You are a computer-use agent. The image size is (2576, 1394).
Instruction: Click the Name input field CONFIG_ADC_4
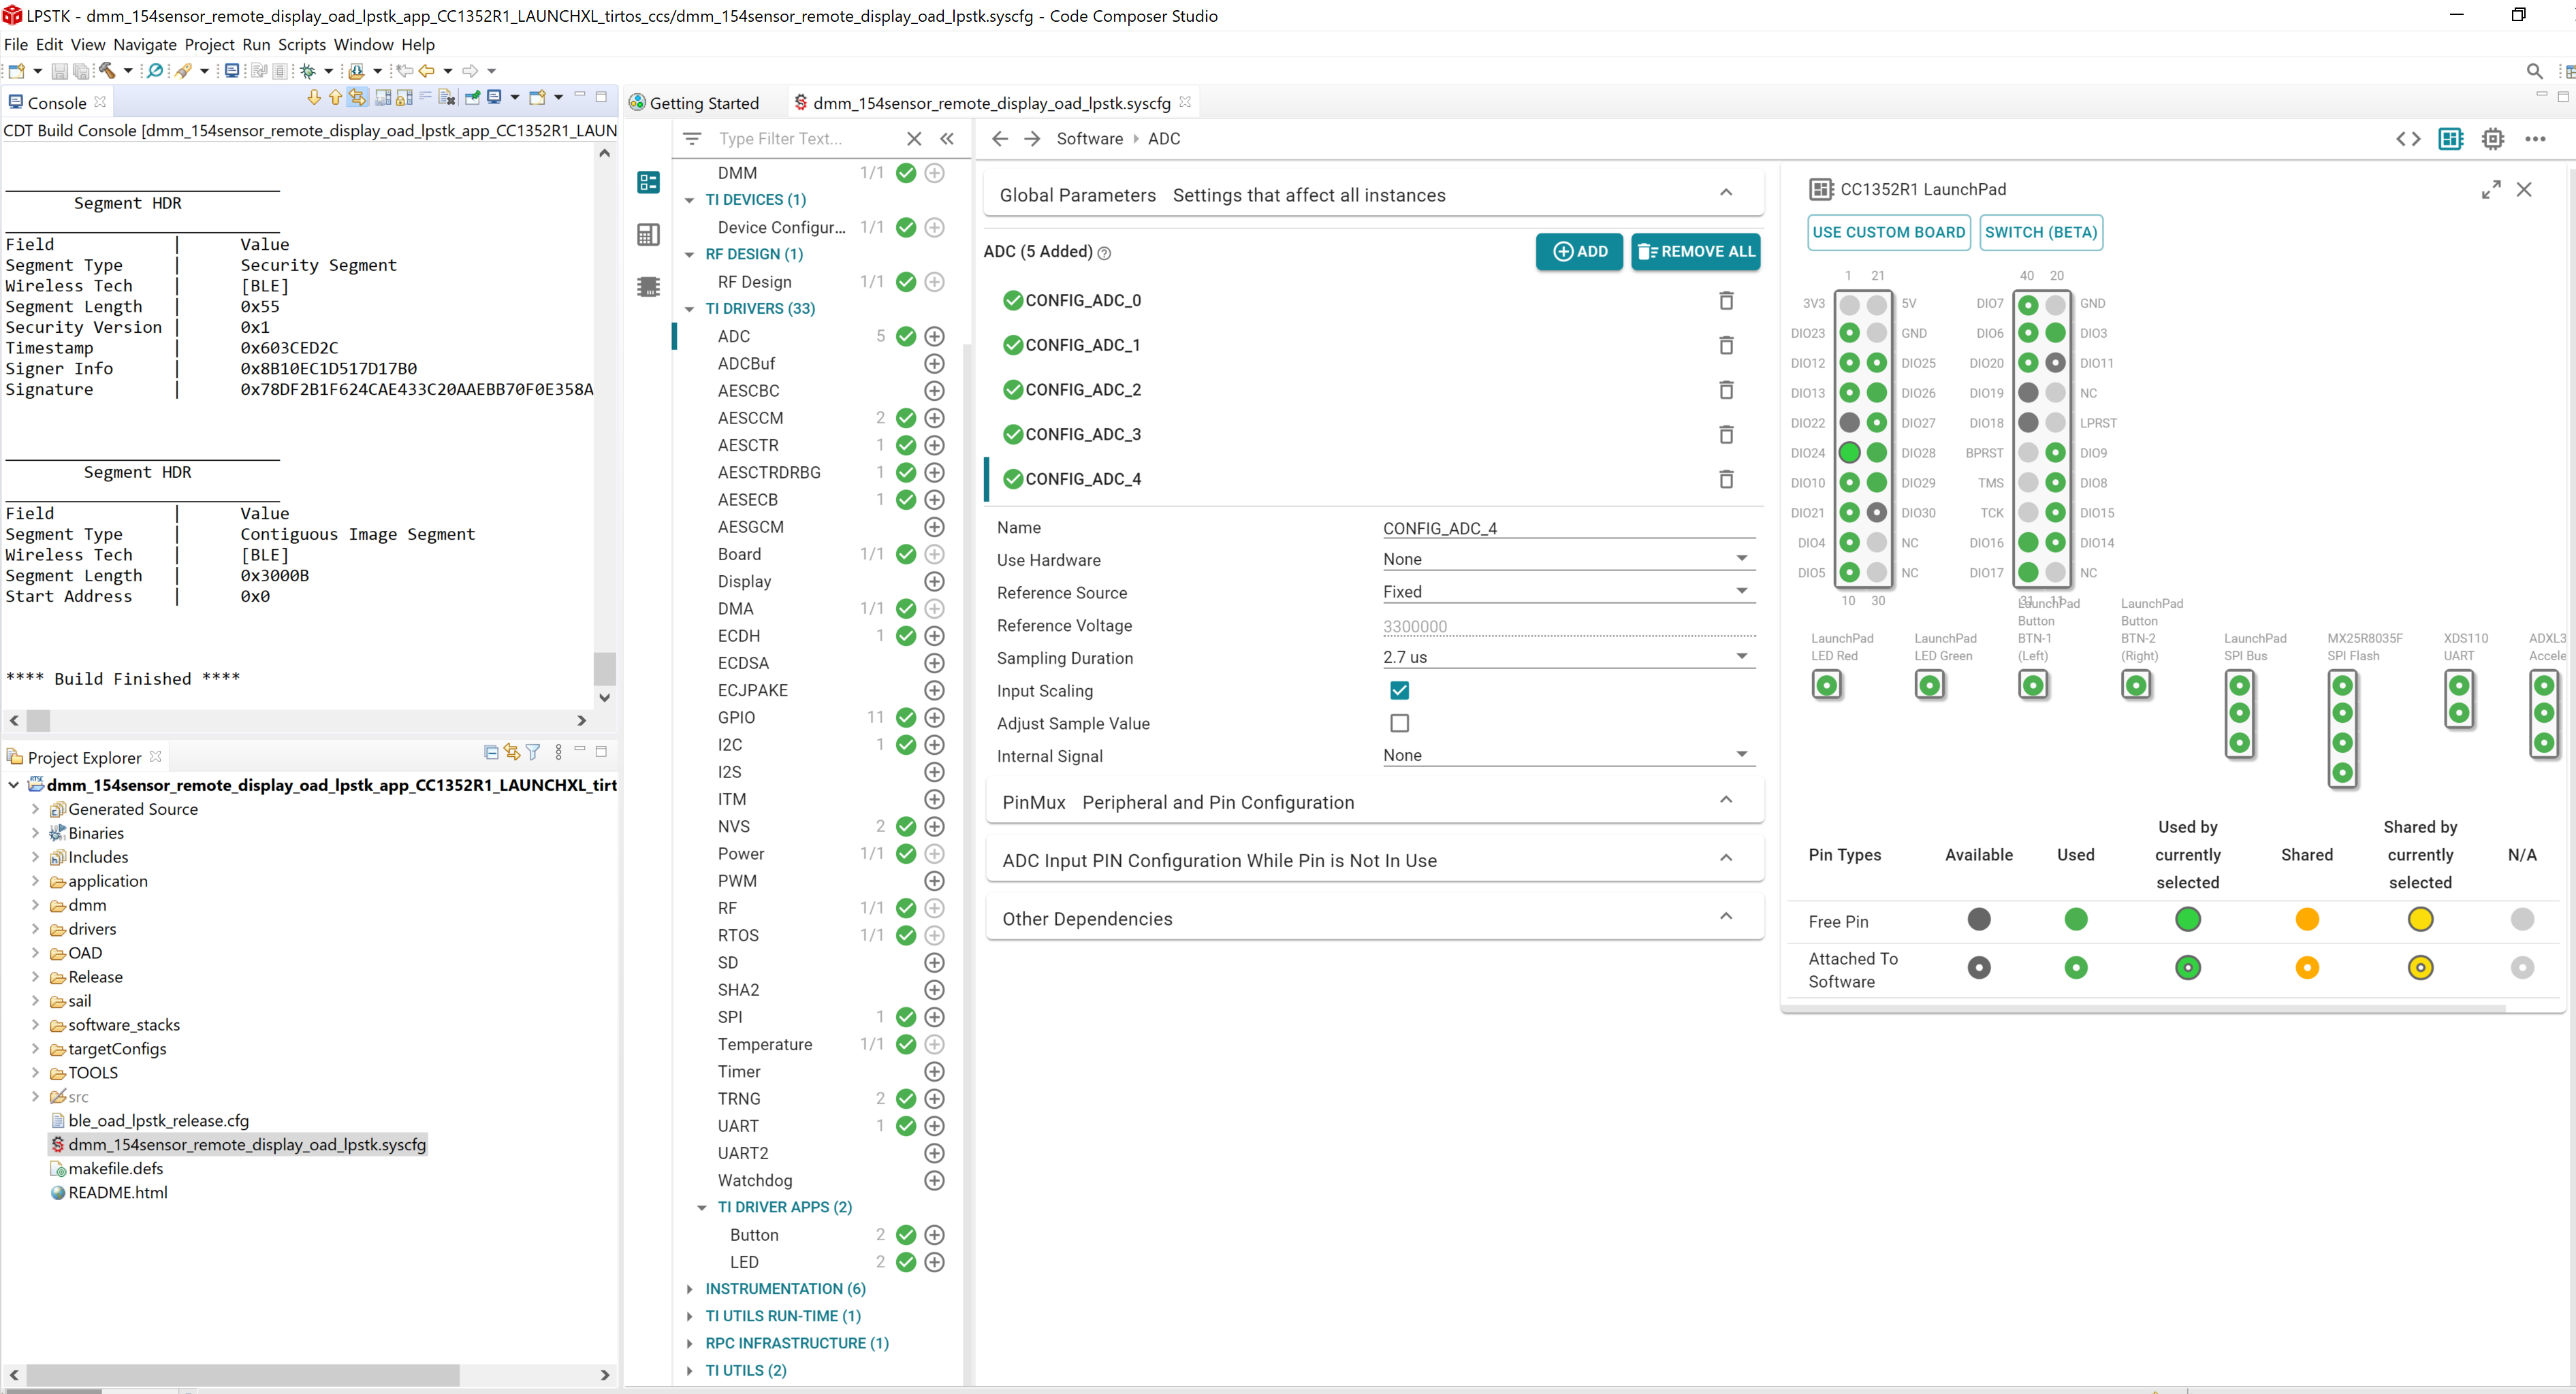[x=1566, y=528]
